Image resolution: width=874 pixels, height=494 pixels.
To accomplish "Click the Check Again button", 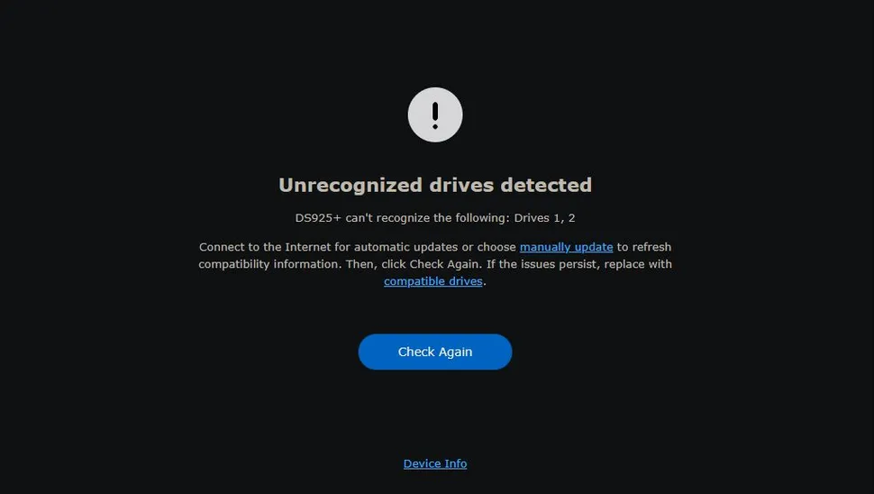I will 435,352.
